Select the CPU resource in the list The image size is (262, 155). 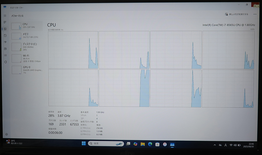(26, 26)
